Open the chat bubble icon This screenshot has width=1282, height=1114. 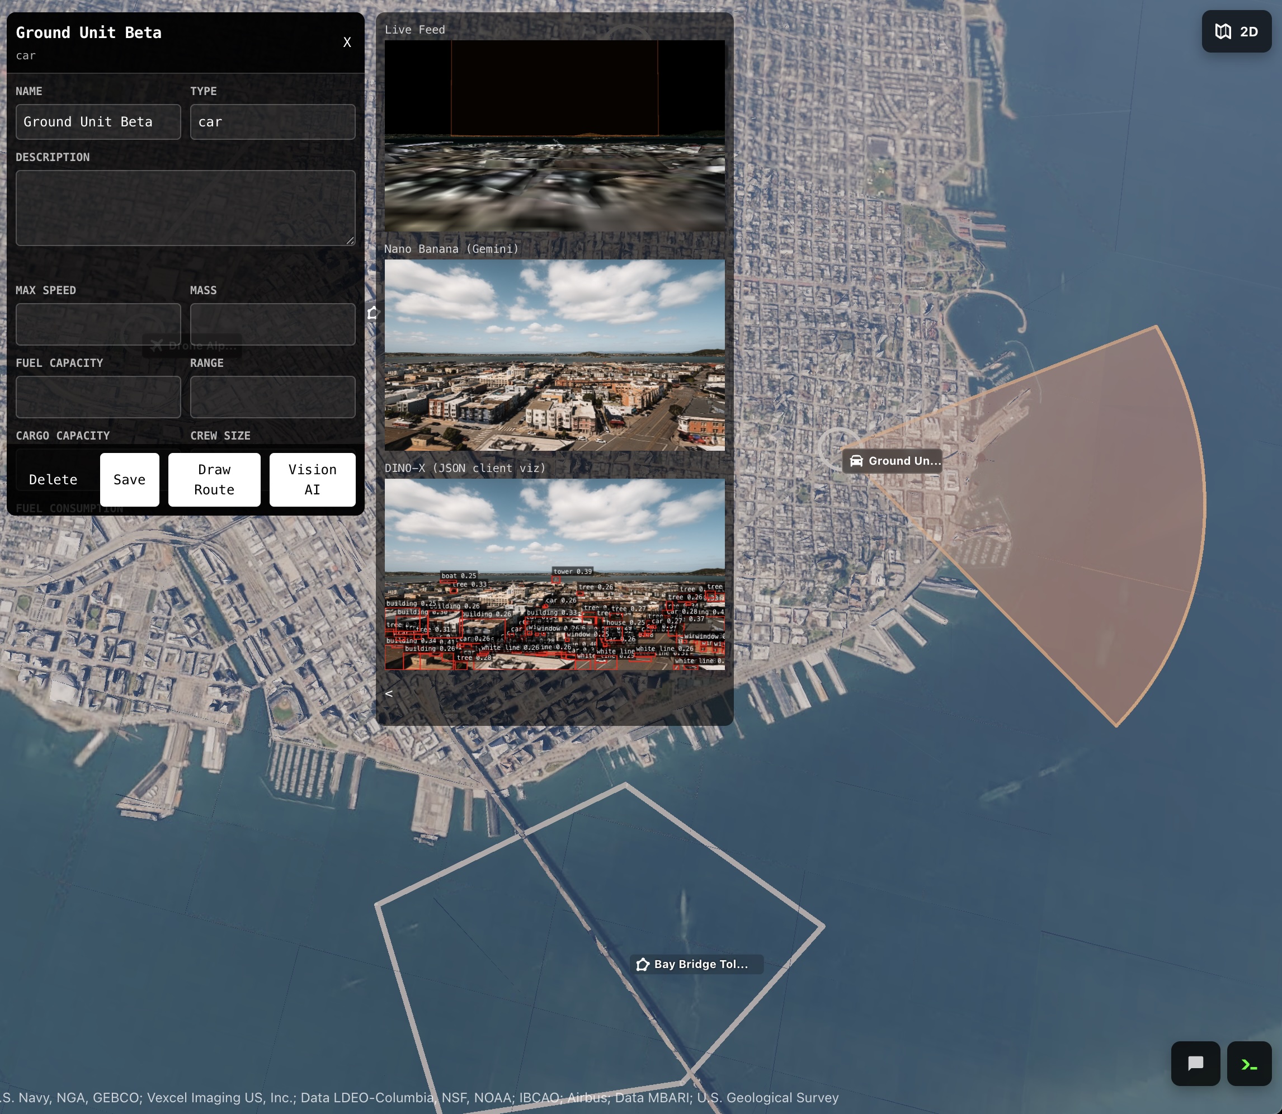(x=1195, y=1063)
